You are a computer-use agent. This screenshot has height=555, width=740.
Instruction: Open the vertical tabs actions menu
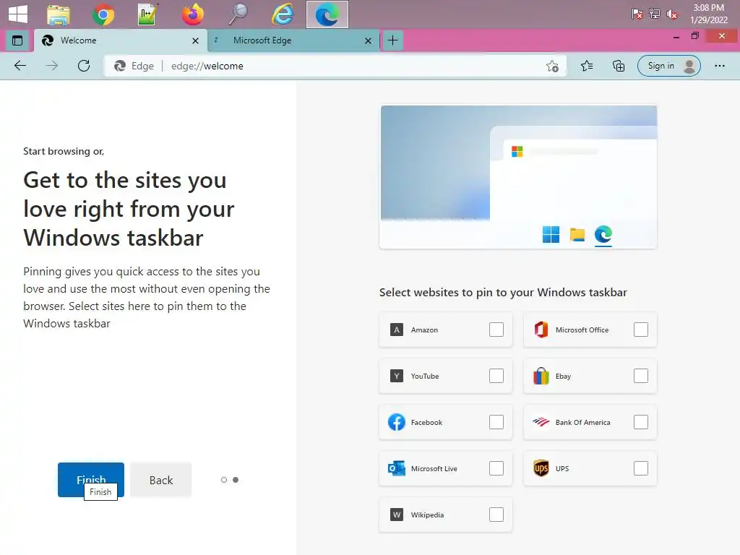point(17,40)
